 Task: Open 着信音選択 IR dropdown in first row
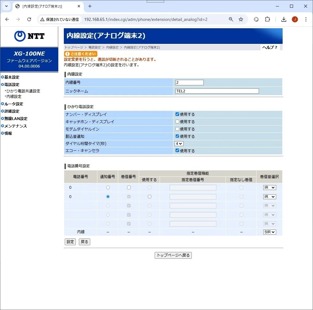(x=269, y=188)
